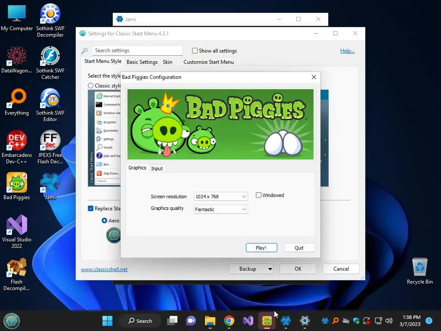Click the Classic Shell start button
The height and width of the screenshot is (331, 441).
click(x=12, y=321)
